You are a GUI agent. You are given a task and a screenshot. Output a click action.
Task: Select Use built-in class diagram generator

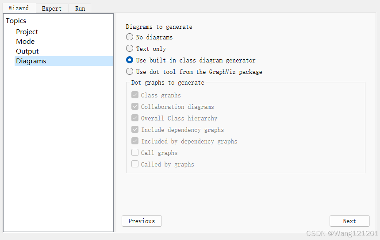(130, 60)
